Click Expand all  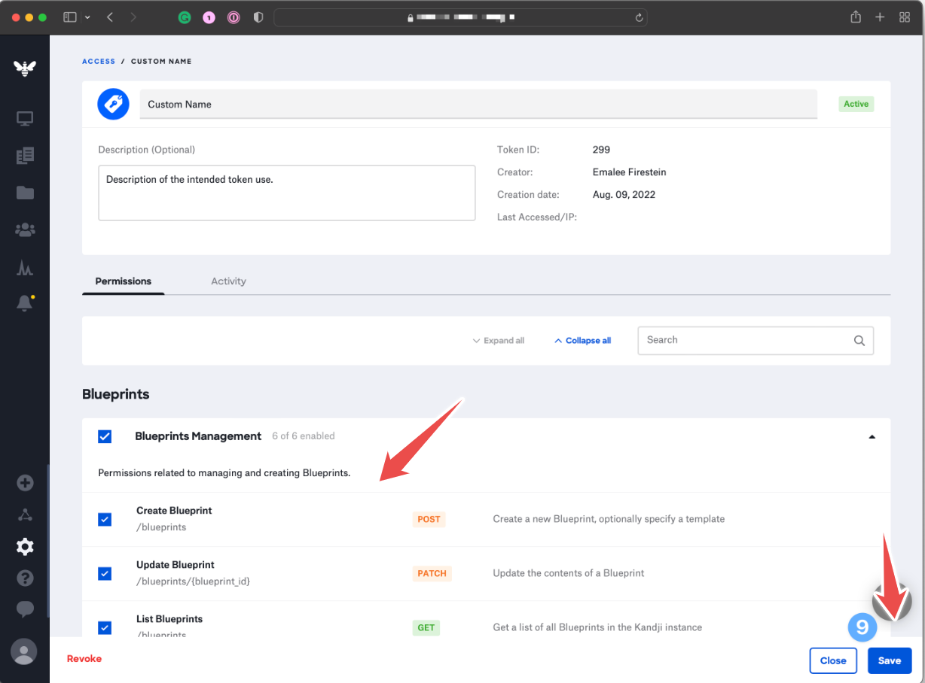[498, 341]
